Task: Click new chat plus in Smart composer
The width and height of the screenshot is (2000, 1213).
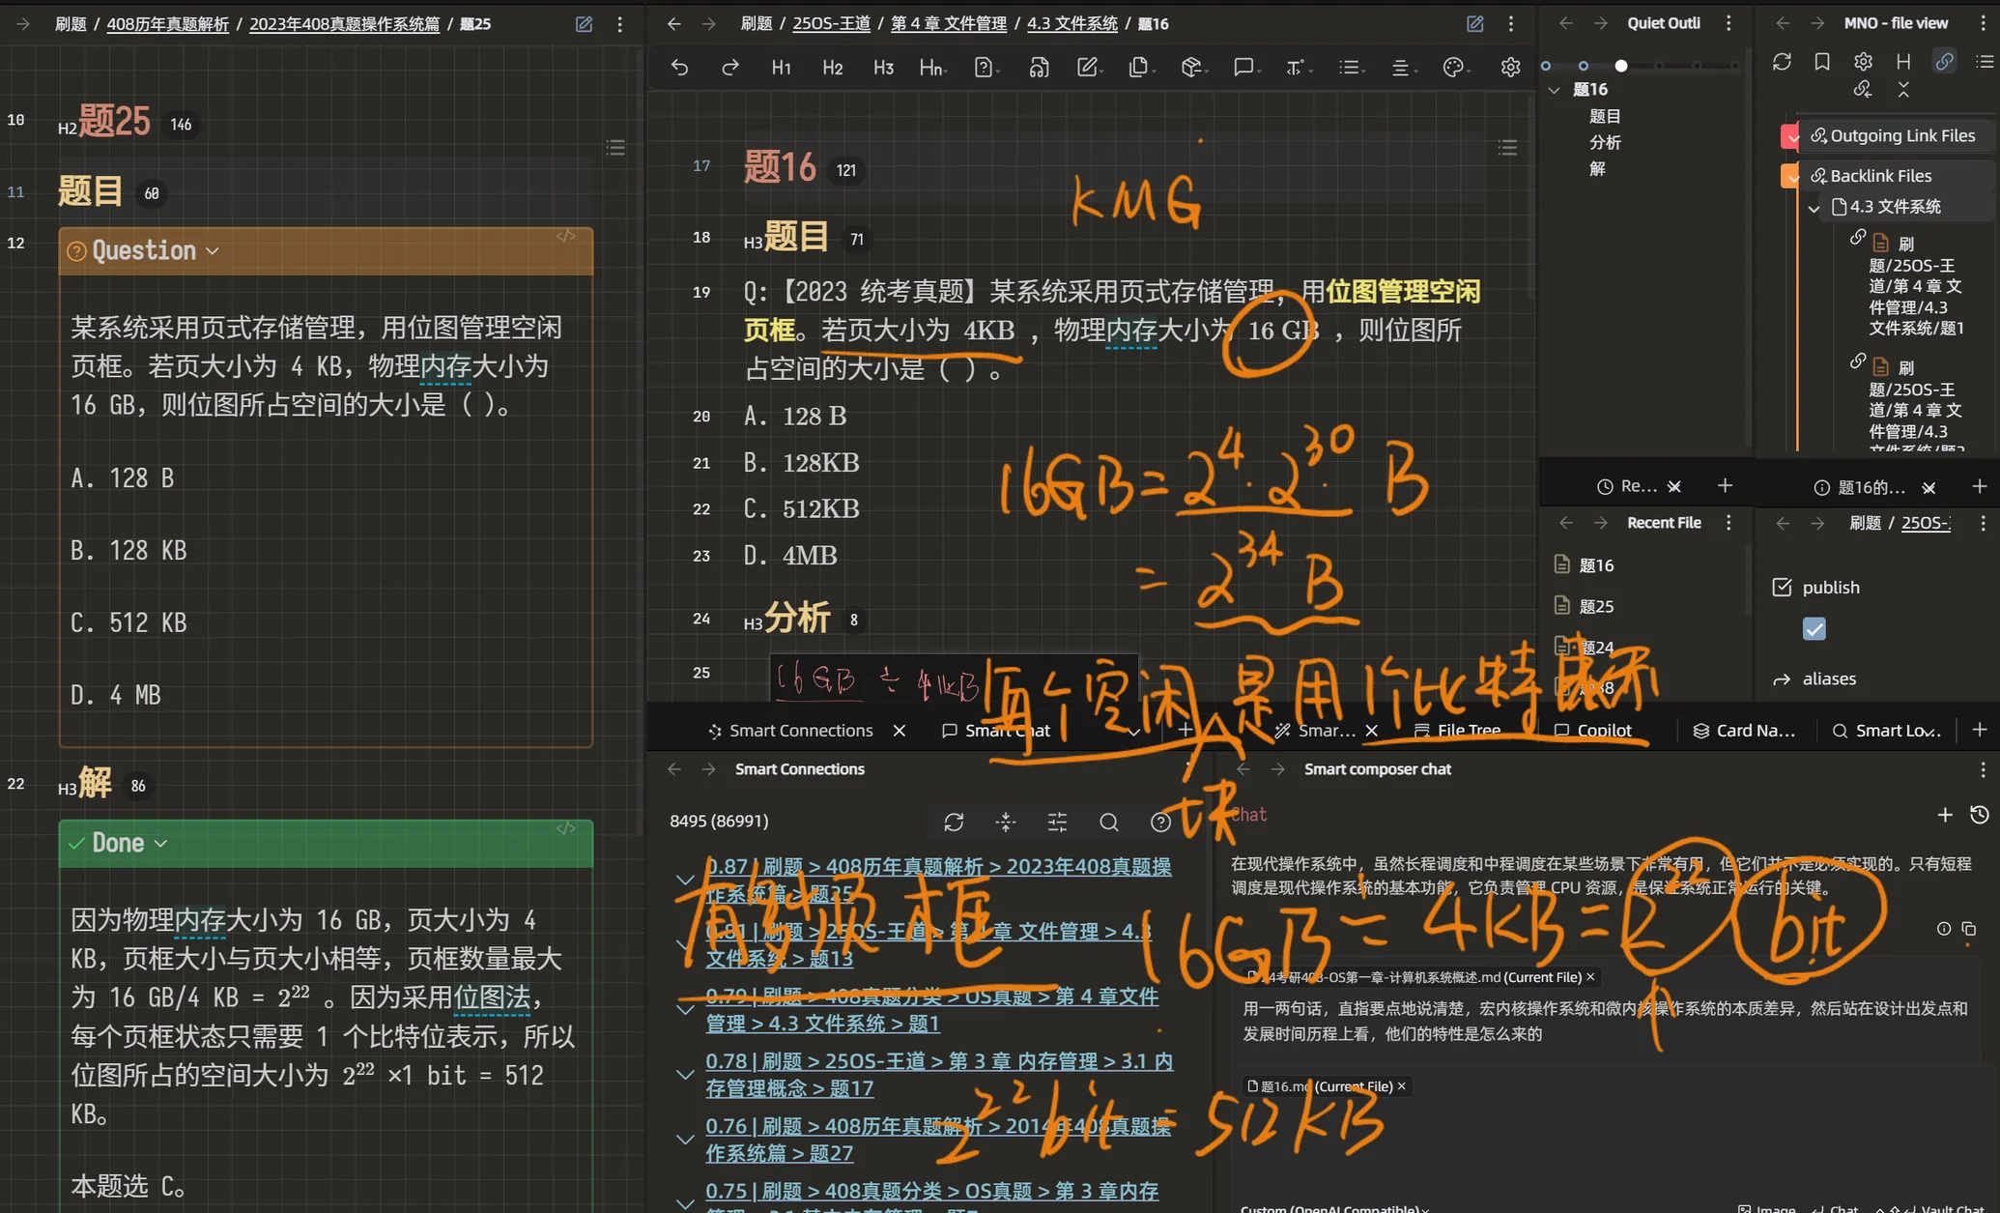Action: click(1944, 815)
